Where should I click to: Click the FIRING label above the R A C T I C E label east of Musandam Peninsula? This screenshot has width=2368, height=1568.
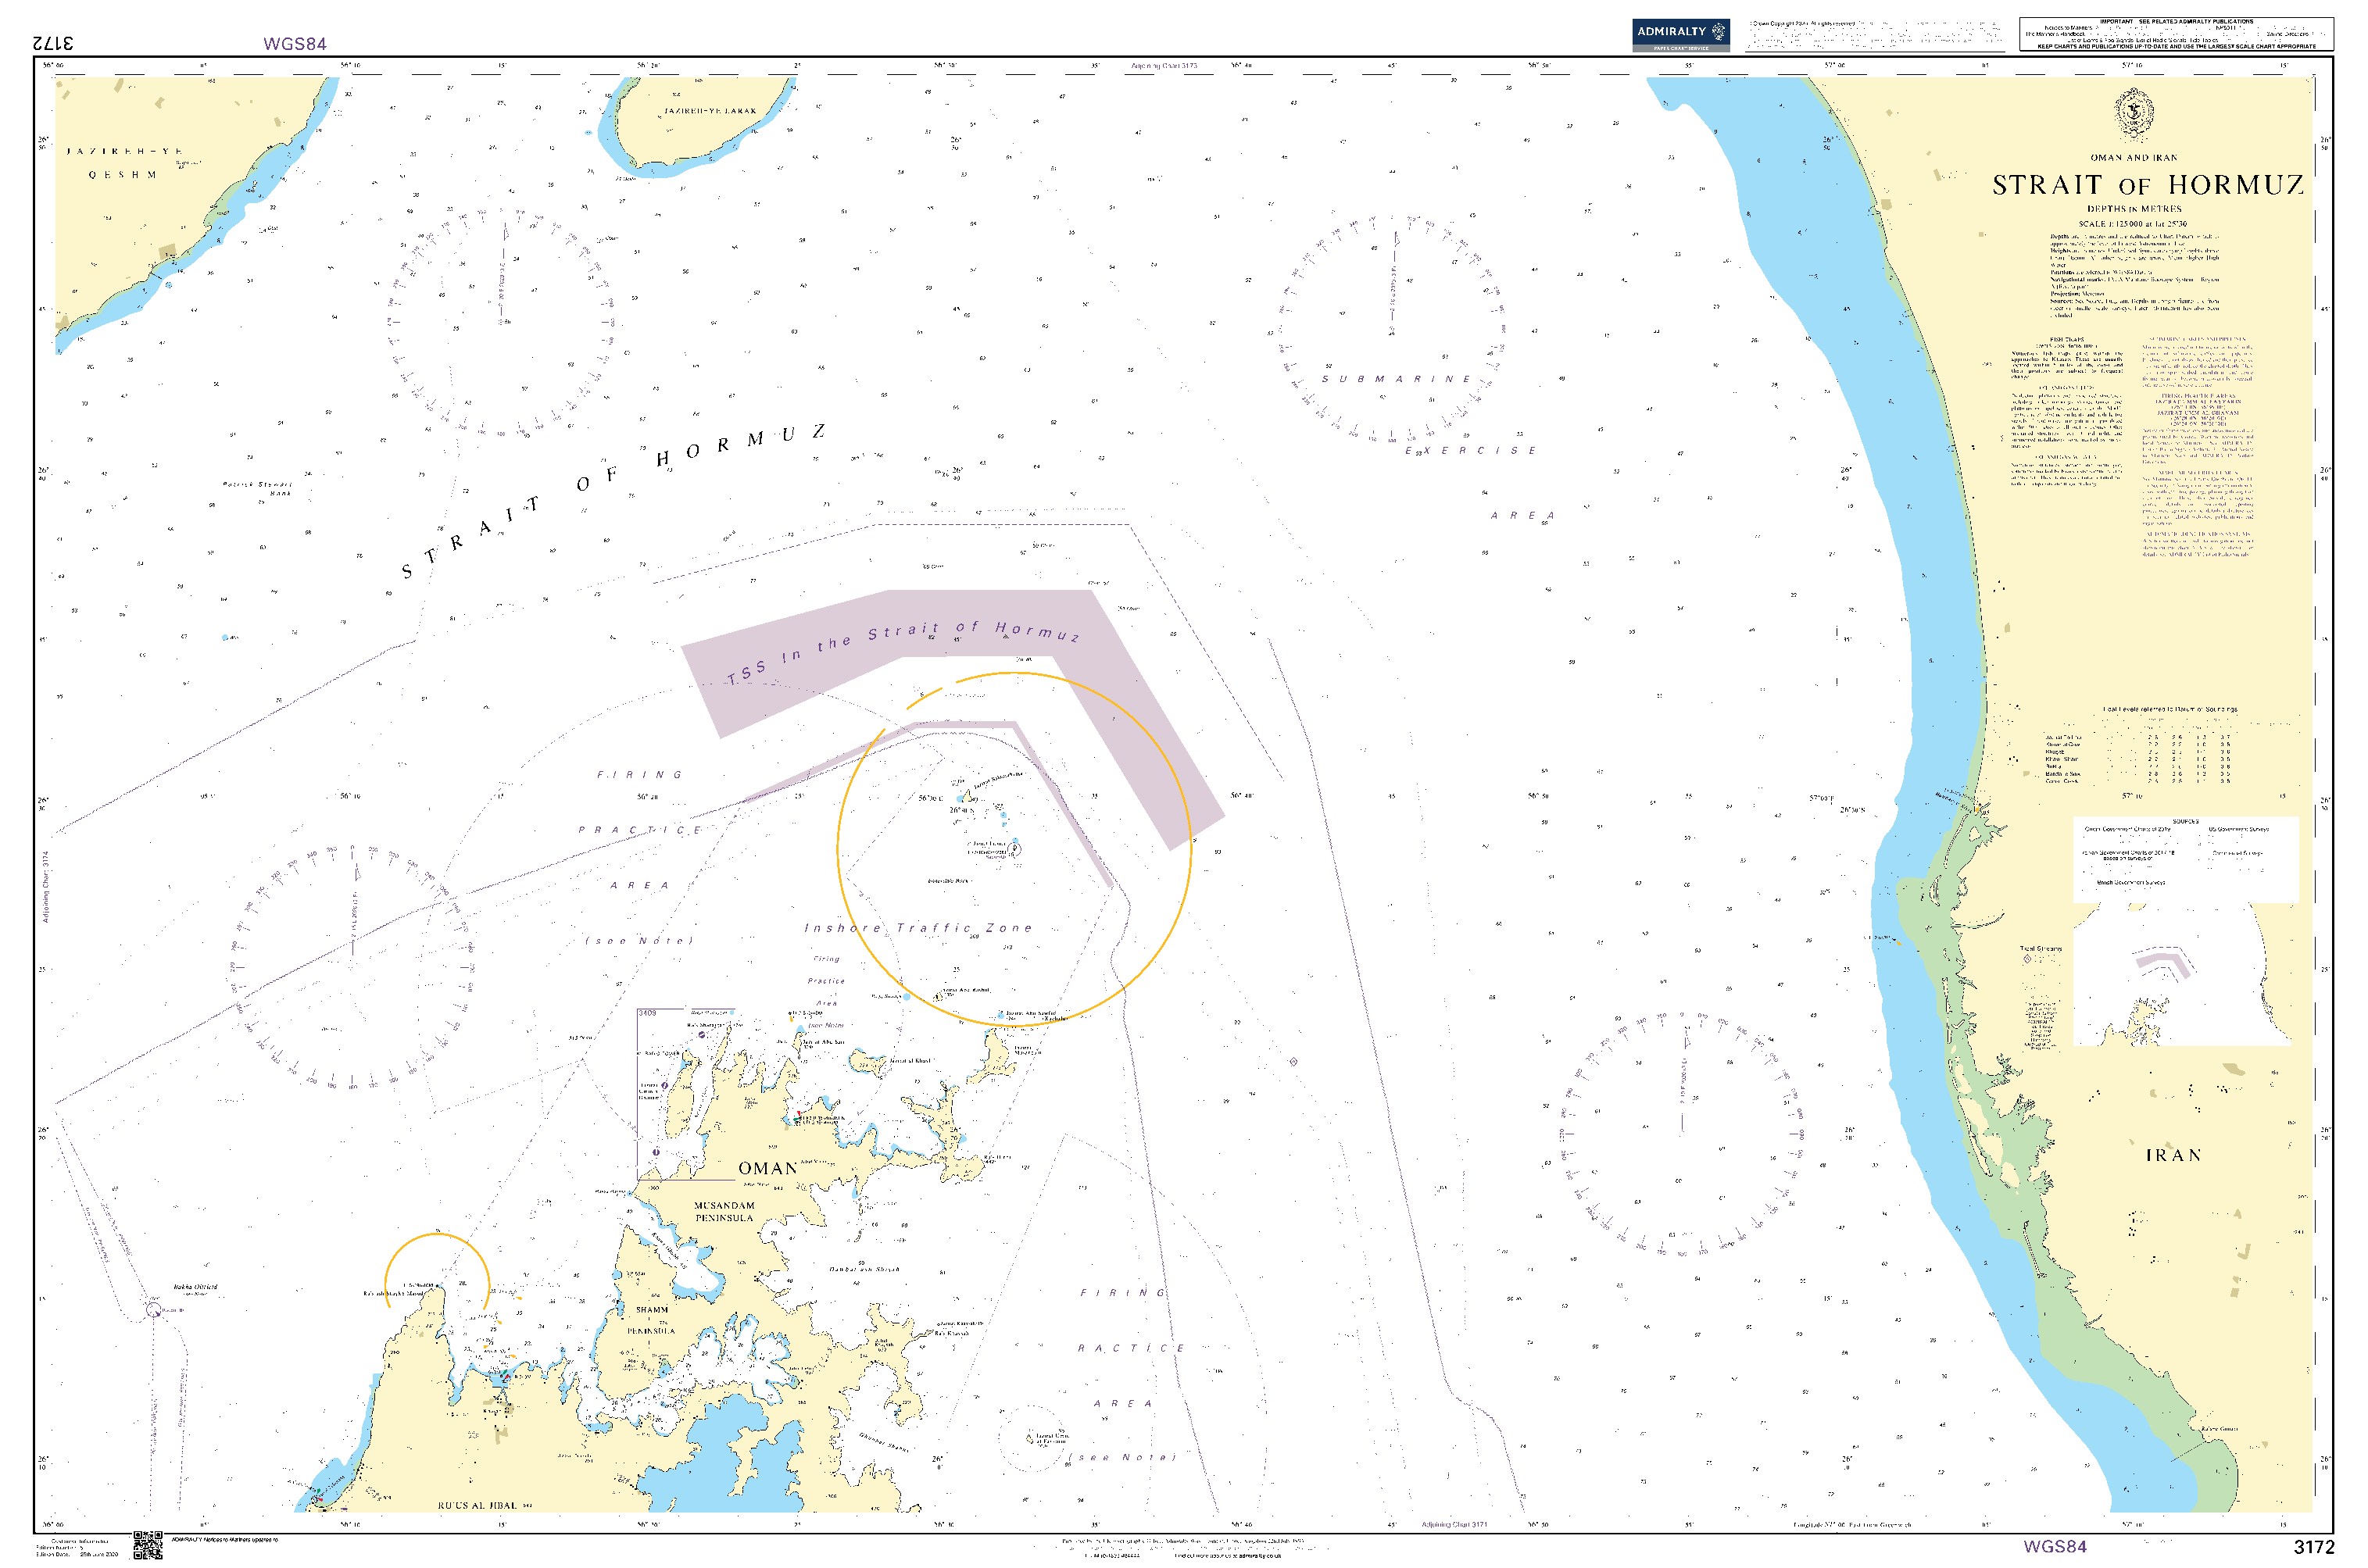1122,1293
